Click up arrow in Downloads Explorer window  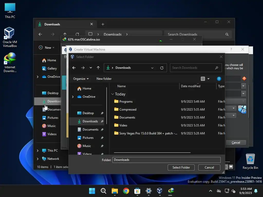coord(65,34)
